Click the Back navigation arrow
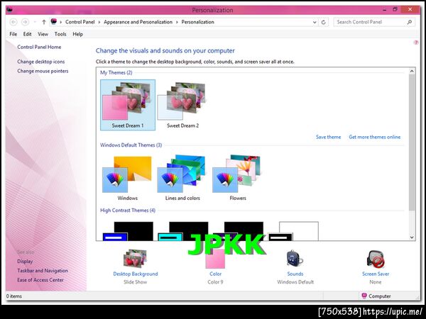 [13, 22]
